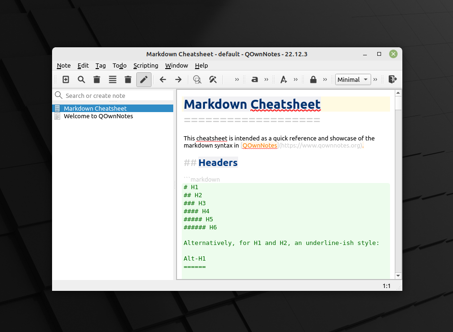
Task: Go forward with right arrow icon
Action: pos(178,79)
